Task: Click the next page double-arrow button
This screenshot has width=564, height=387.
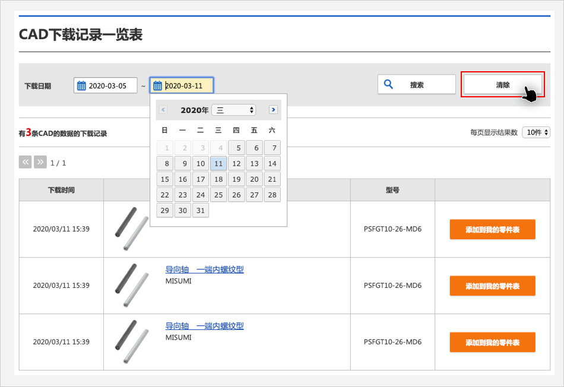Action: 40,162
